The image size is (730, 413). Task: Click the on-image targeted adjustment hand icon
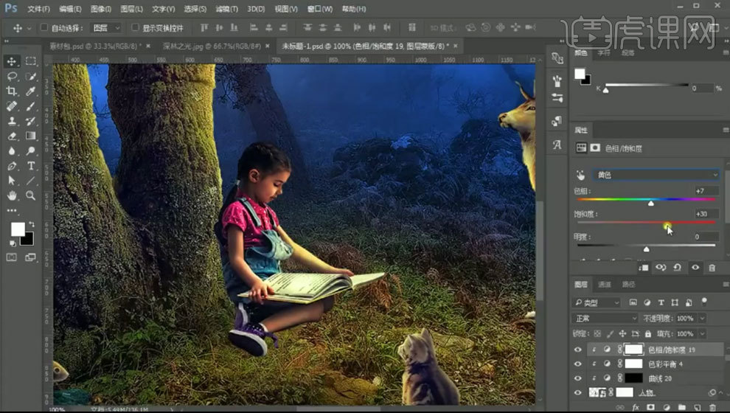pos(580,175)
